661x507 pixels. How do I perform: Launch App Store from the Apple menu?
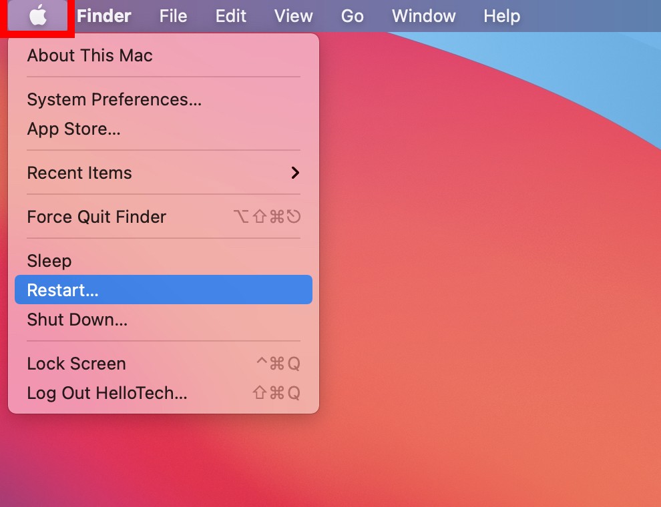pos(73,129)
